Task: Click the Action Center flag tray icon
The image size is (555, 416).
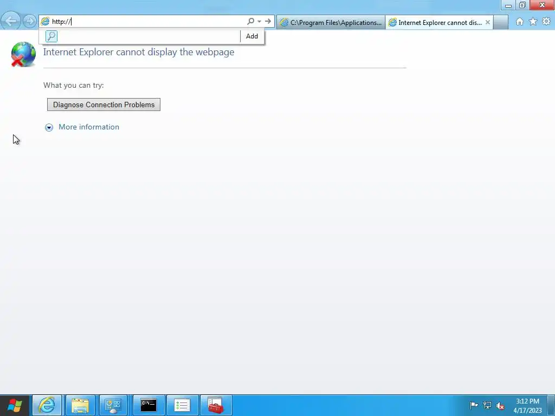Action: [x=474, y=405]
